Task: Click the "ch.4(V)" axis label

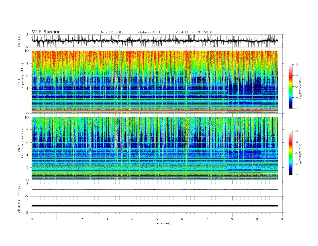Action: [x=19, y=206]
